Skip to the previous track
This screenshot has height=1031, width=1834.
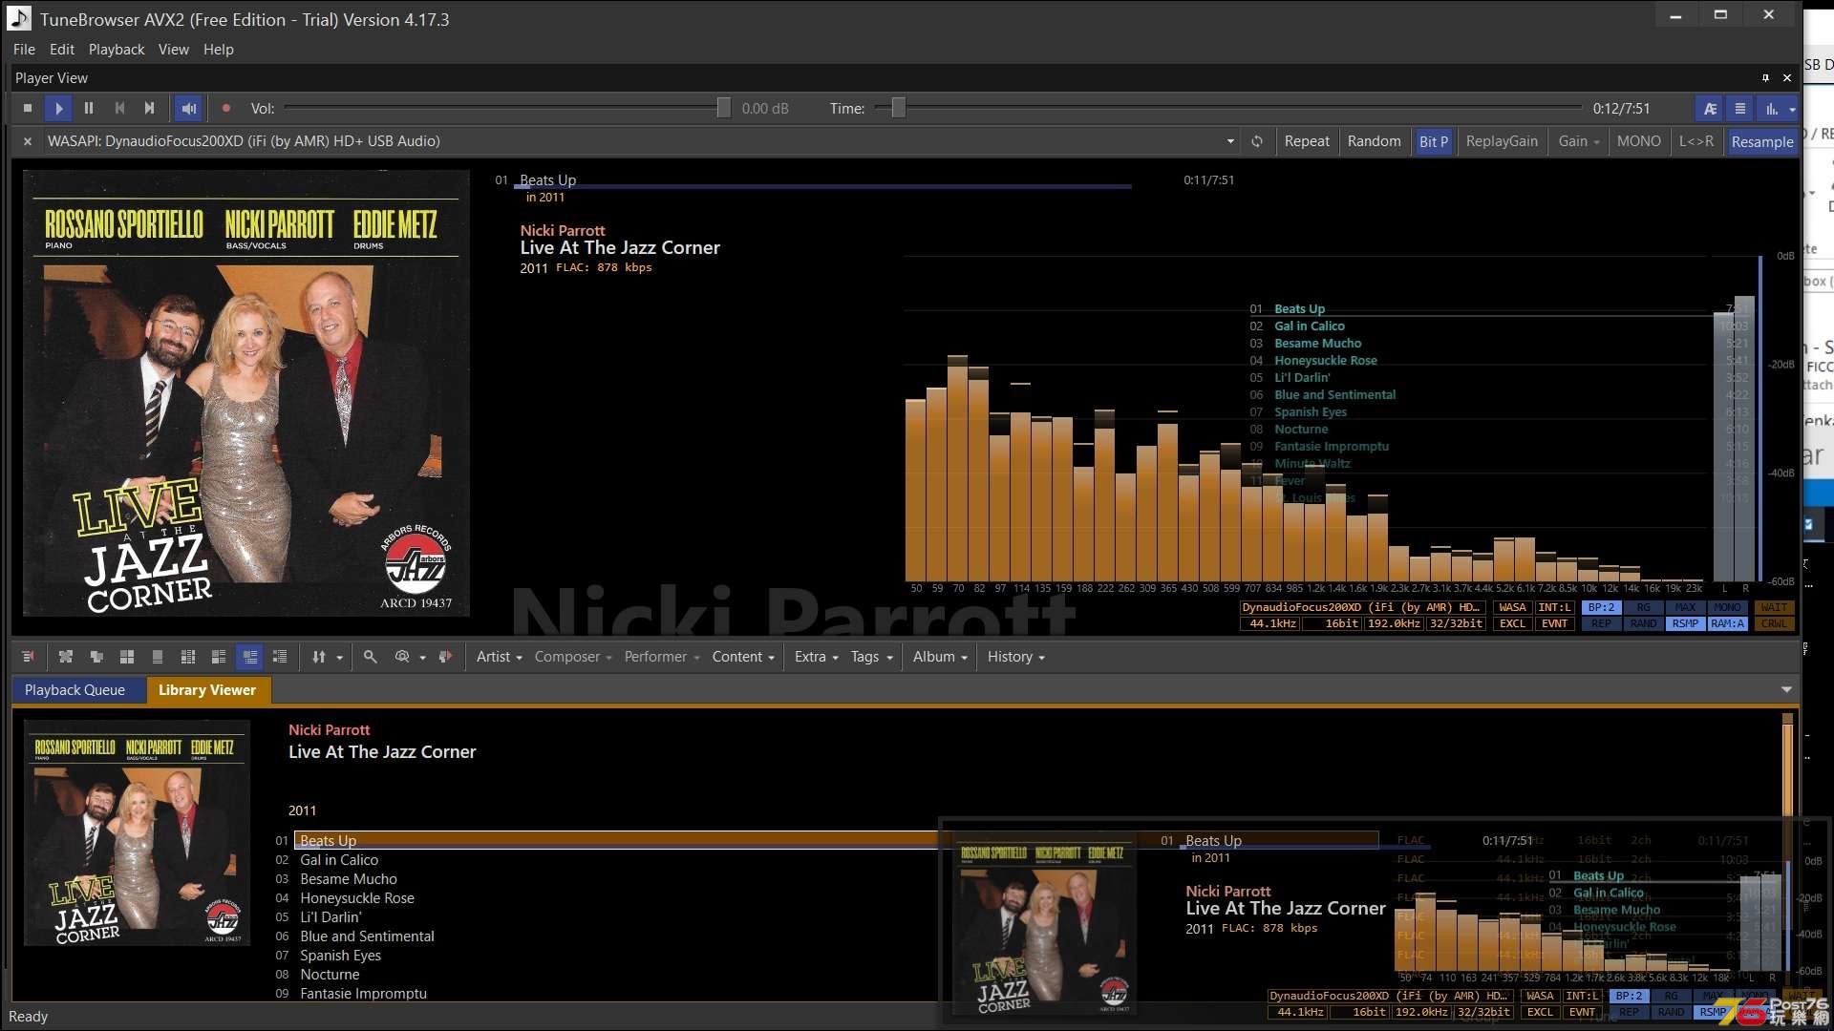pyautogui.click(x=119, y=109)
